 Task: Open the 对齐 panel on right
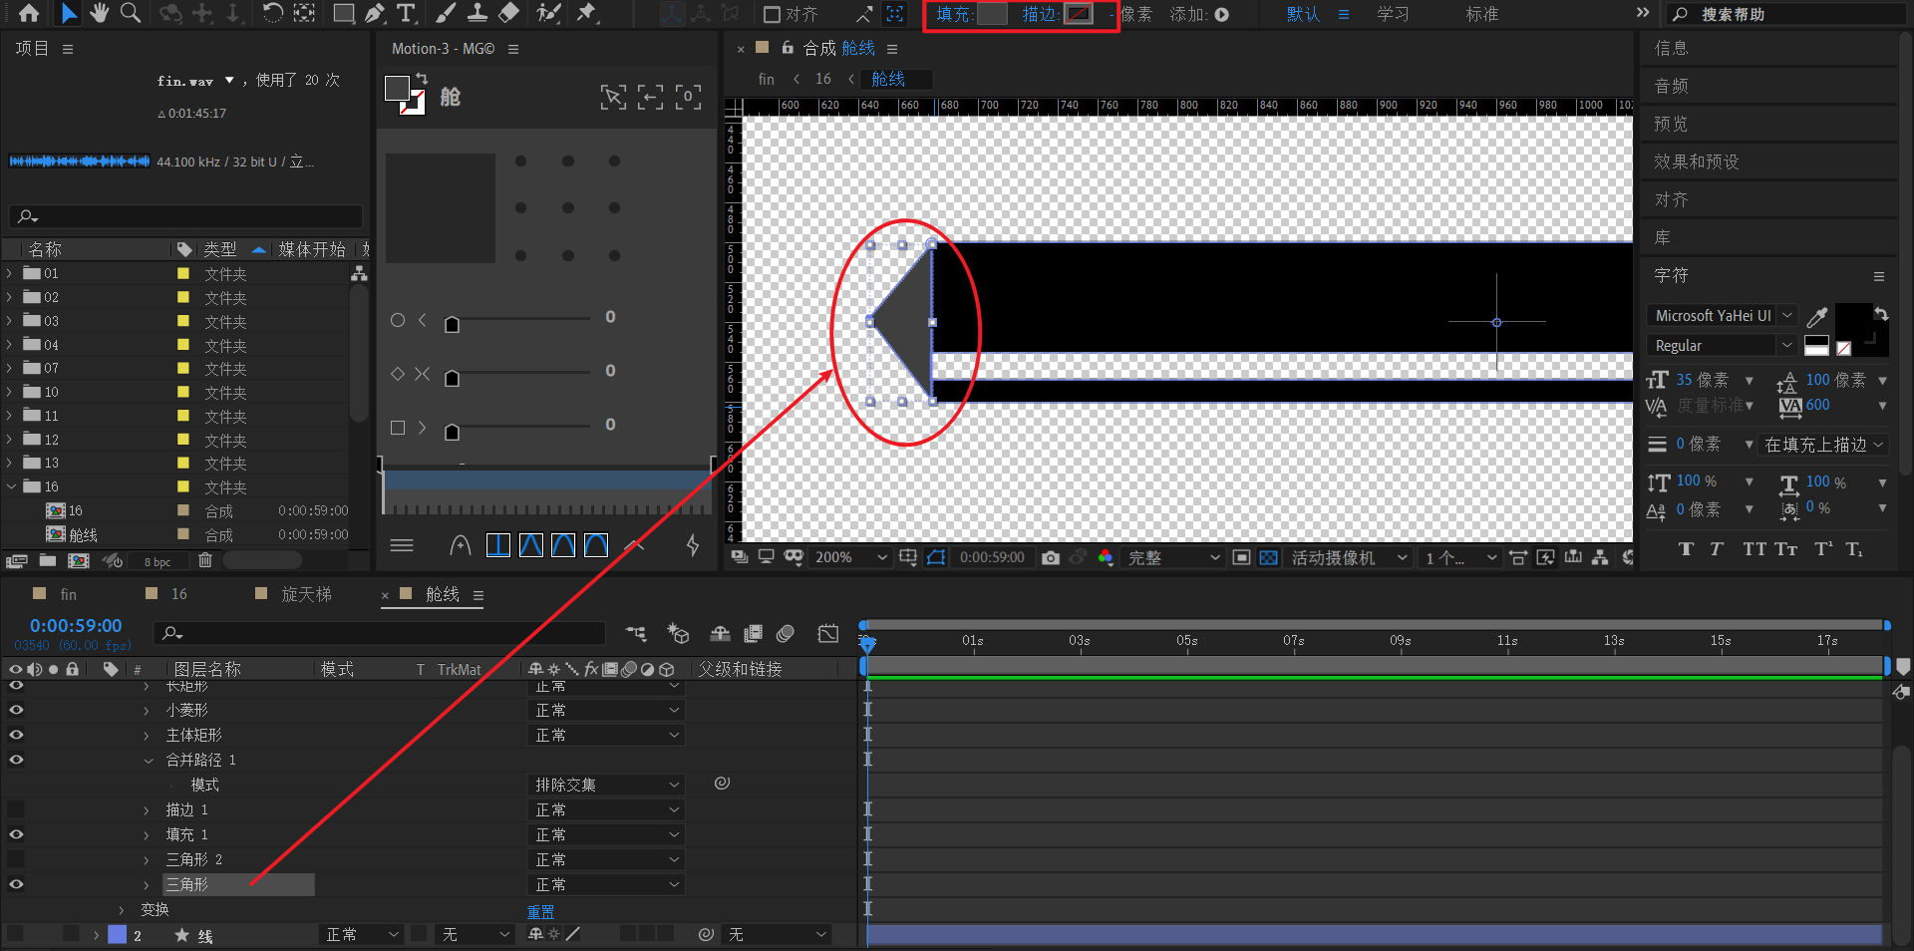point(1672,199)
